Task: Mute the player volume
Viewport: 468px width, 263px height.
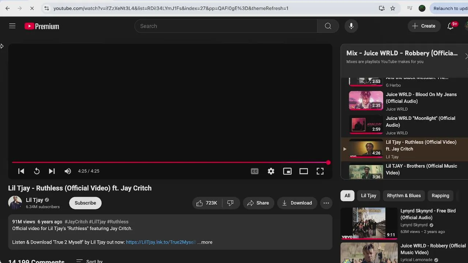Action: pyautogui.click(x=68, y=171)
